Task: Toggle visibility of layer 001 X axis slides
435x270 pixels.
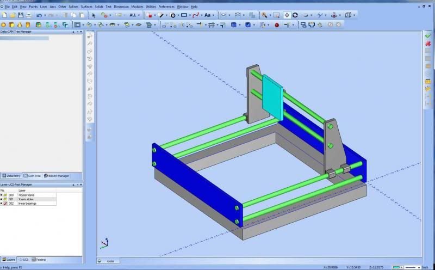Action: click(5, 199)
